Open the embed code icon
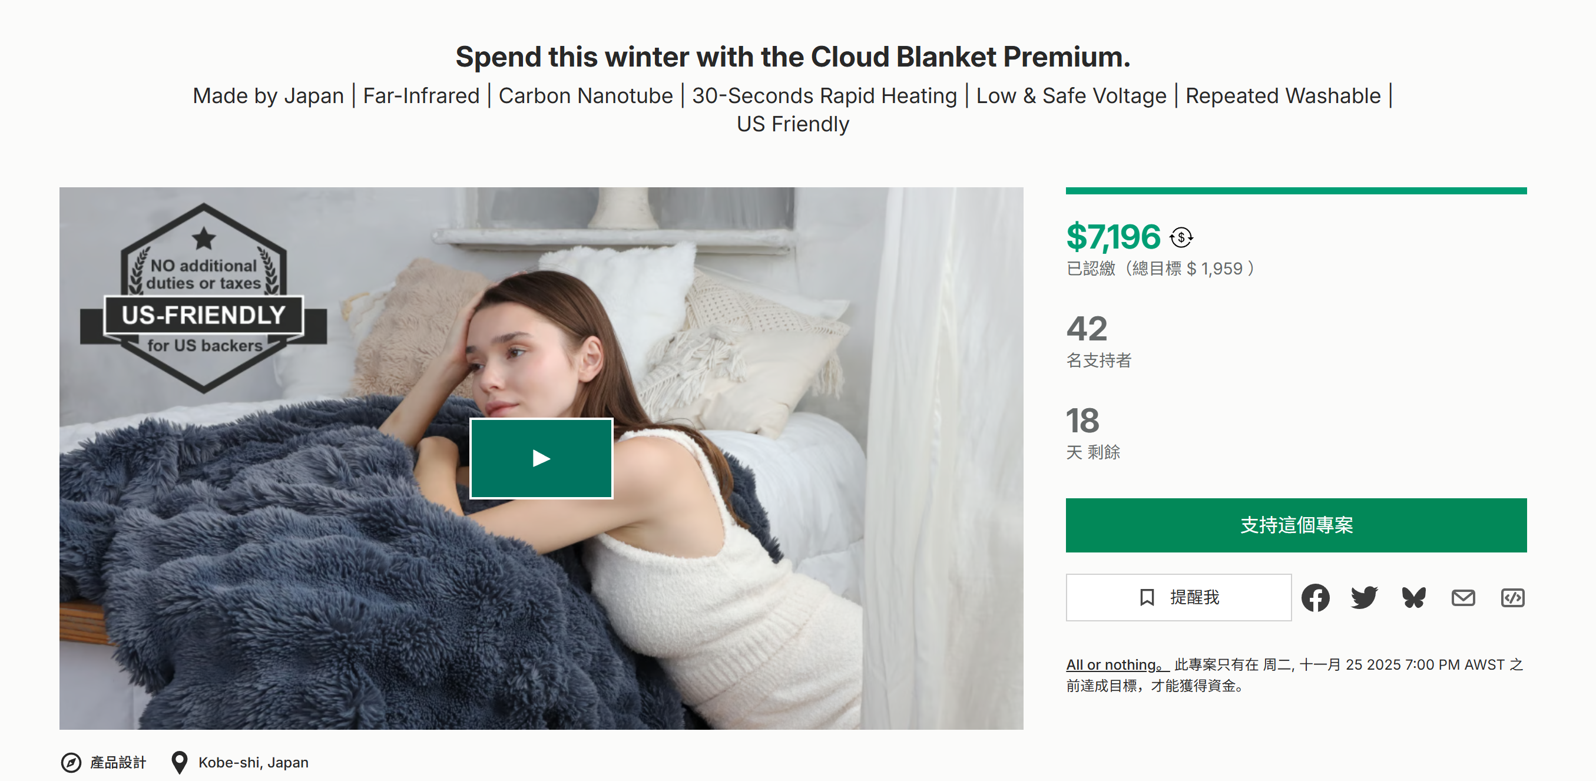Viewport: 1596px width, 781px height. 1512,597
